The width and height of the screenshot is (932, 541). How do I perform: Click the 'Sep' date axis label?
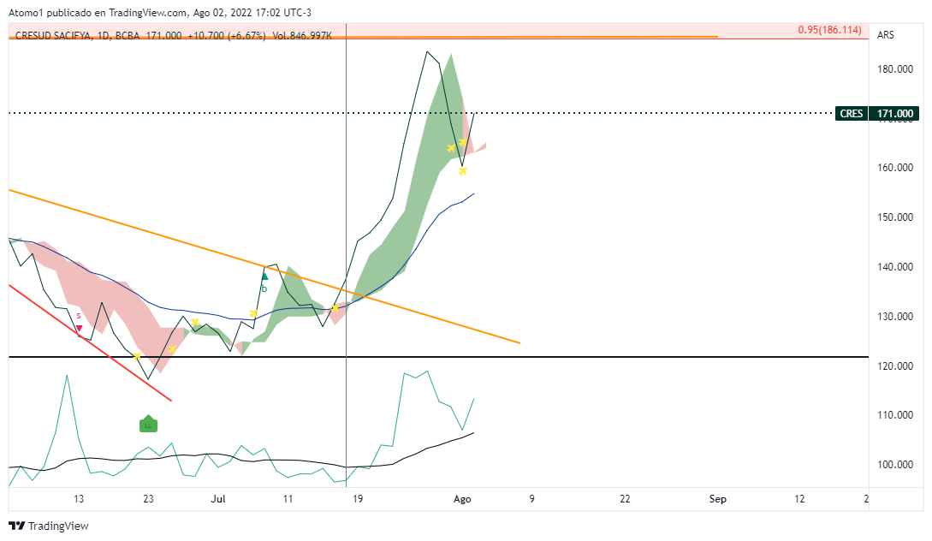tap(717, 499)
